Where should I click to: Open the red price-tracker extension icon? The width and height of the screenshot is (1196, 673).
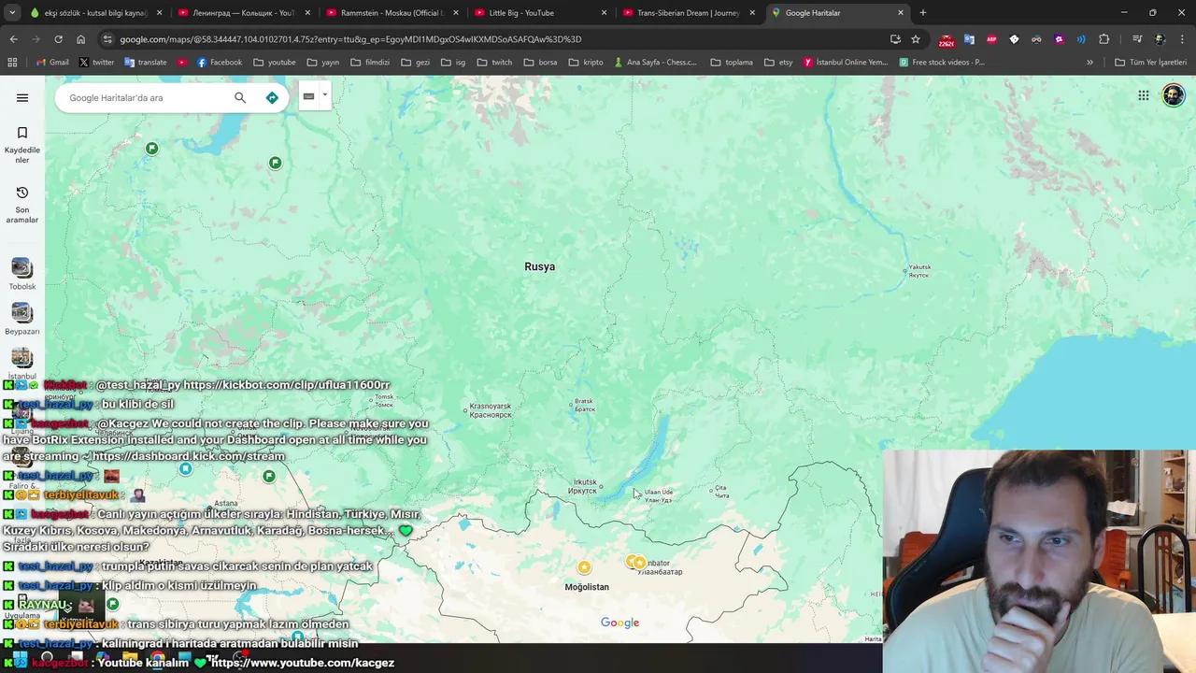coord(947,39)
